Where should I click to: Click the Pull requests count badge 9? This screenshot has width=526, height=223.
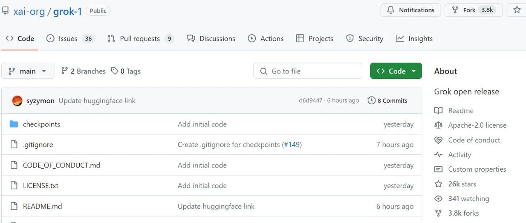click(x=169, y=39)
